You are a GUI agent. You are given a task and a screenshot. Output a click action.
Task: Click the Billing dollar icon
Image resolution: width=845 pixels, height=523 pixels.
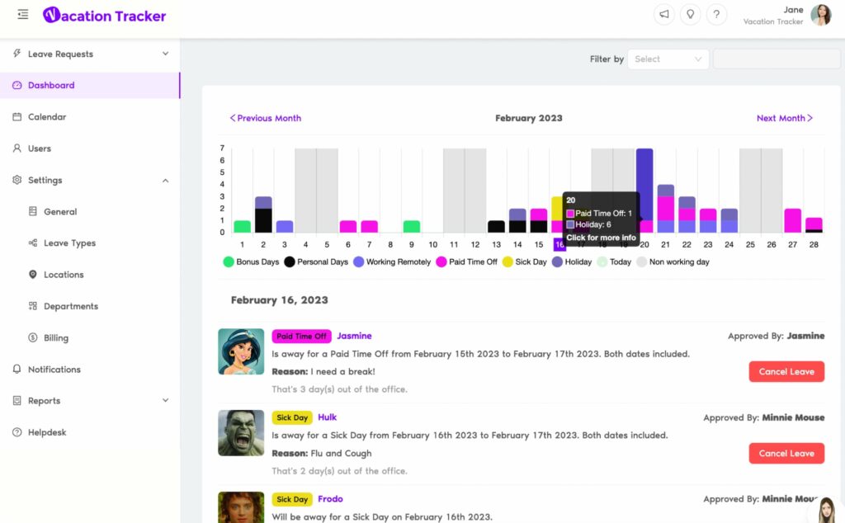tap(33, 338)
